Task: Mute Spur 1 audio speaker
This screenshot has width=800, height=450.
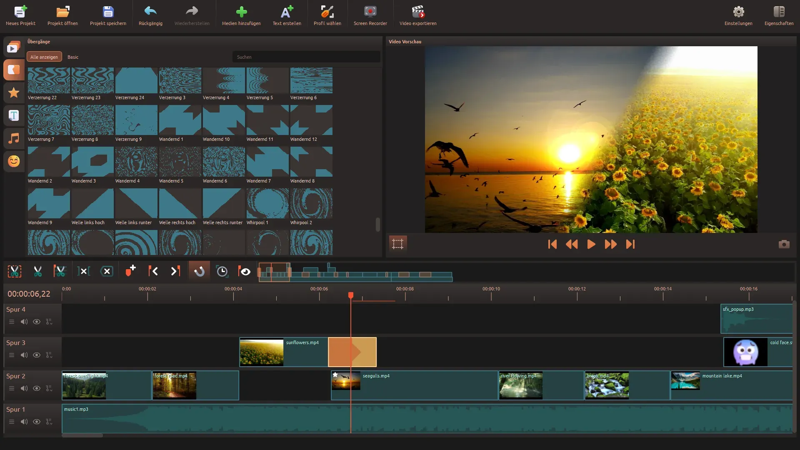Action: 24,422
